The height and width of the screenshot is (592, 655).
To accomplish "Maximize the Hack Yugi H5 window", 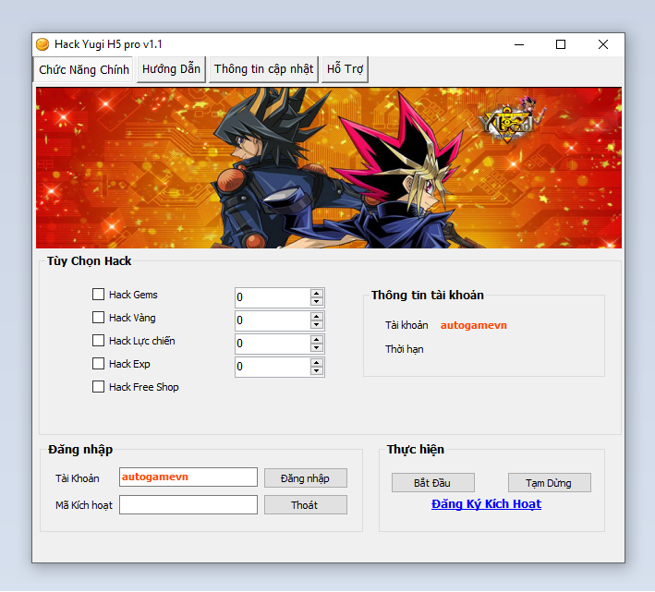I will coord(561,44).
